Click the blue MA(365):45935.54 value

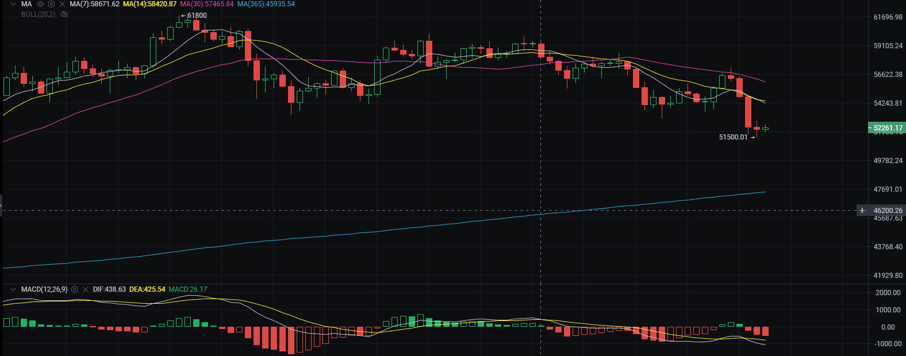(266, 4)
